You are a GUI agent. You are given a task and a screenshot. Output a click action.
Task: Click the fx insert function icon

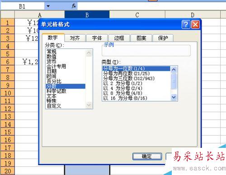[74, 6]
